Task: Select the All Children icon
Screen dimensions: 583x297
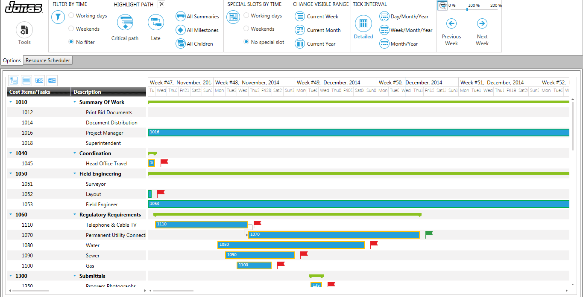Action: tap(182, 43)
